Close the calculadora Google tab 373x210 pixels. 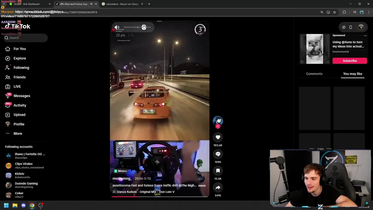tap(142, 4)
